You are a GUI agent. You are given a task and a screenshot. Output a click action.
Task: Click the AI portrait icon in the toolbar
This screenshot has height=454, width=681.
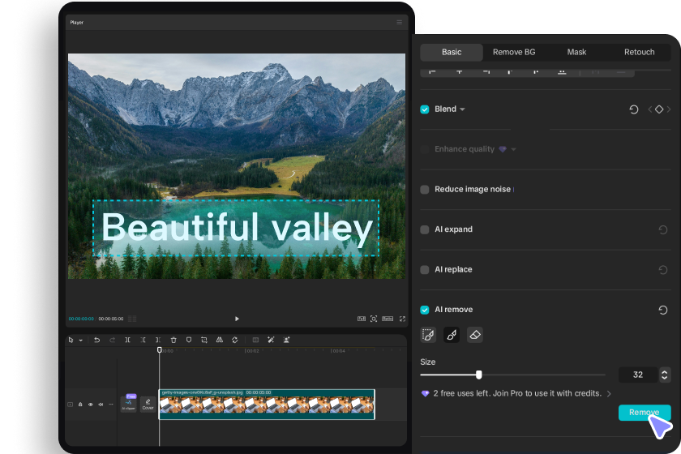286,340
